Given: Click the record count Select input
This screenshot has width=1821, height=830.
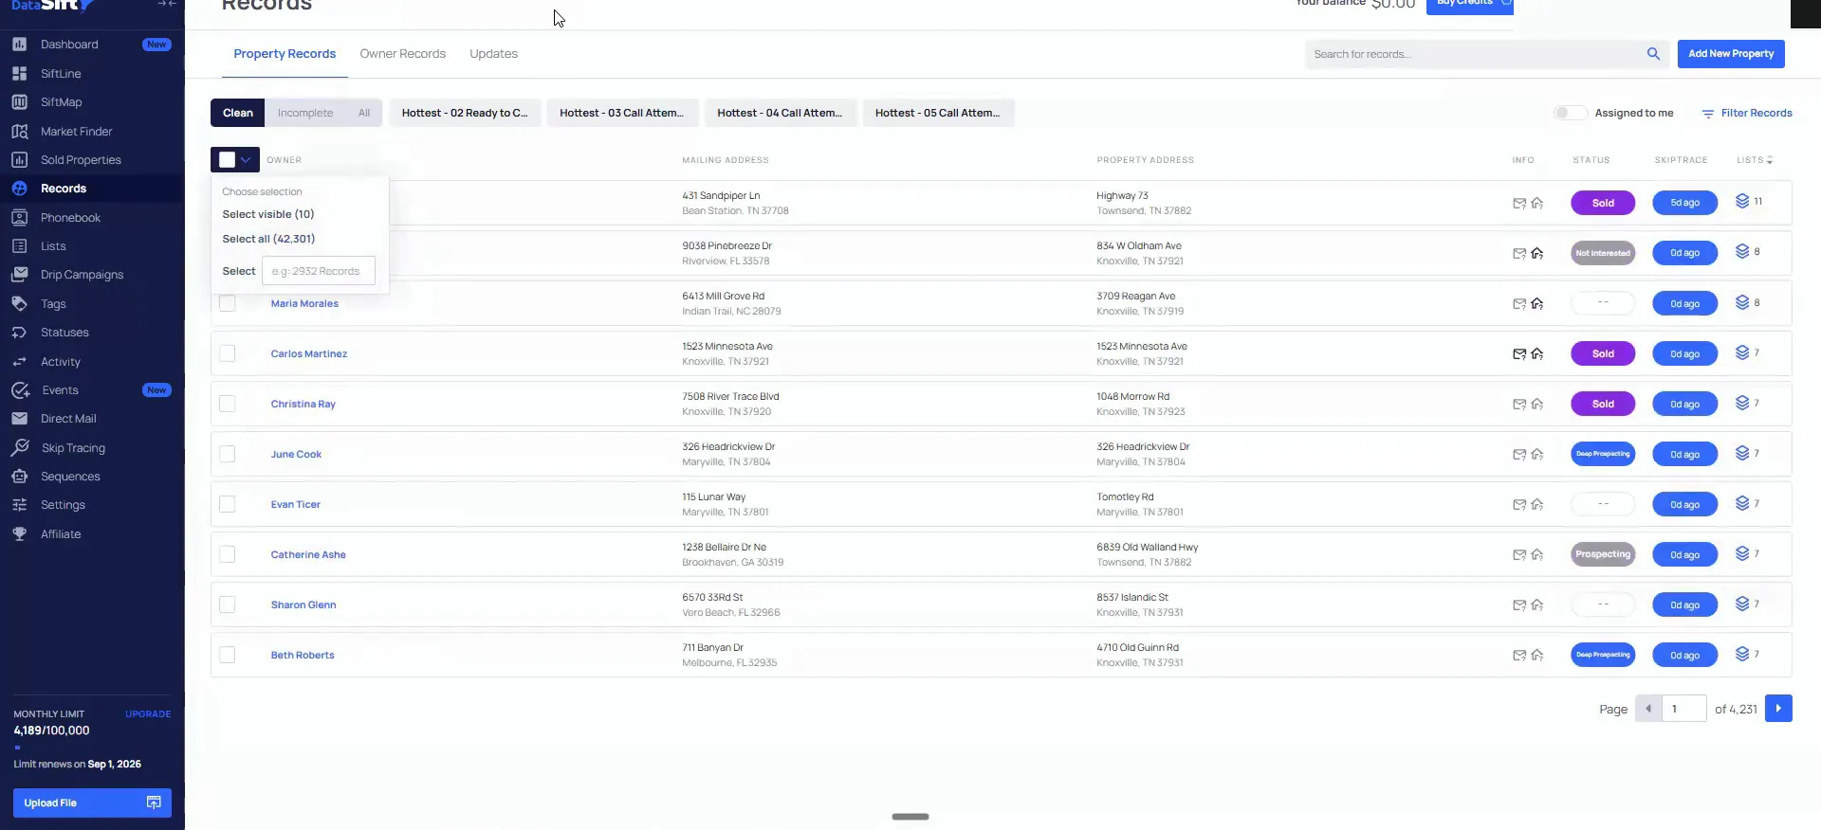Looking at the screenshot, I should (x=319, y=271).
